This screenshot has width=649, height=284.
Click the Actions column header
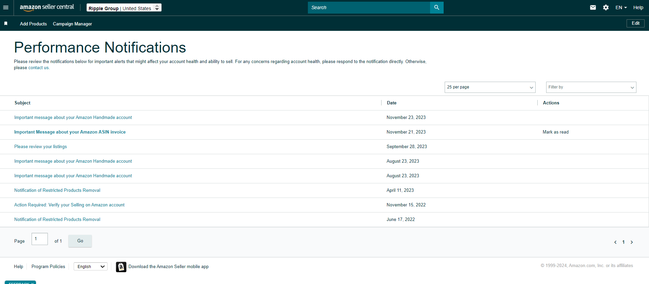pos(551,103)
